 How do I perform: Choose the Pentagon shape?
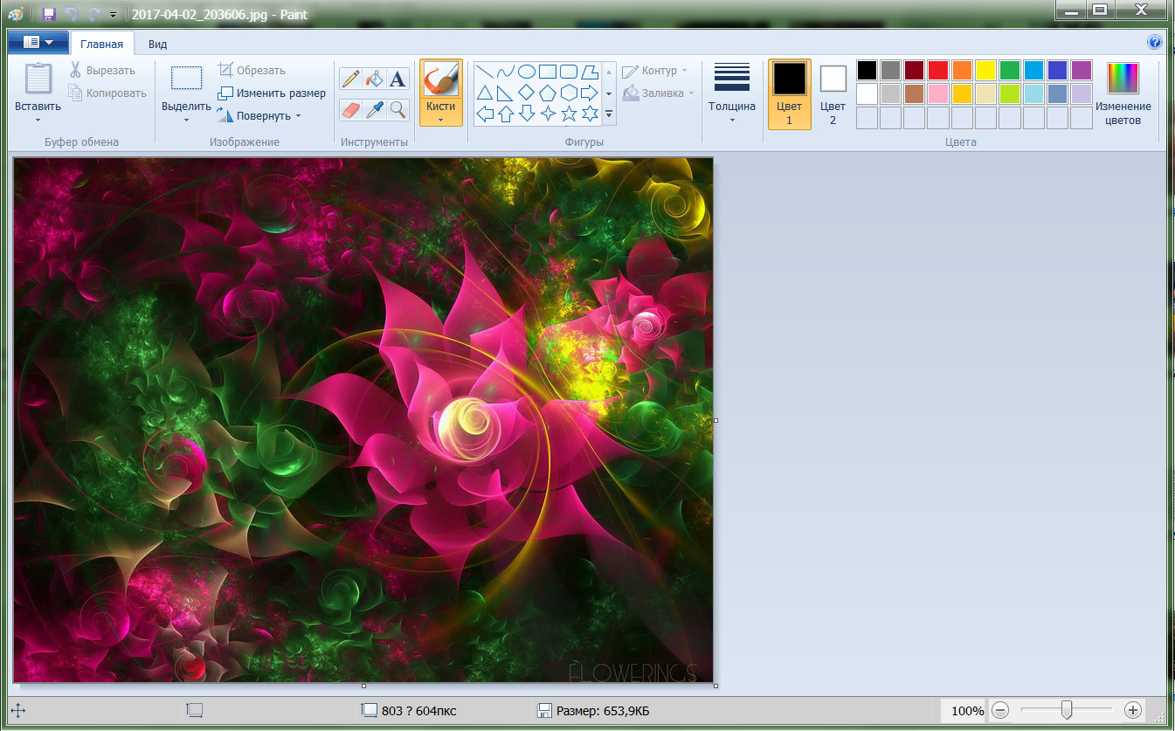point(548,93)
